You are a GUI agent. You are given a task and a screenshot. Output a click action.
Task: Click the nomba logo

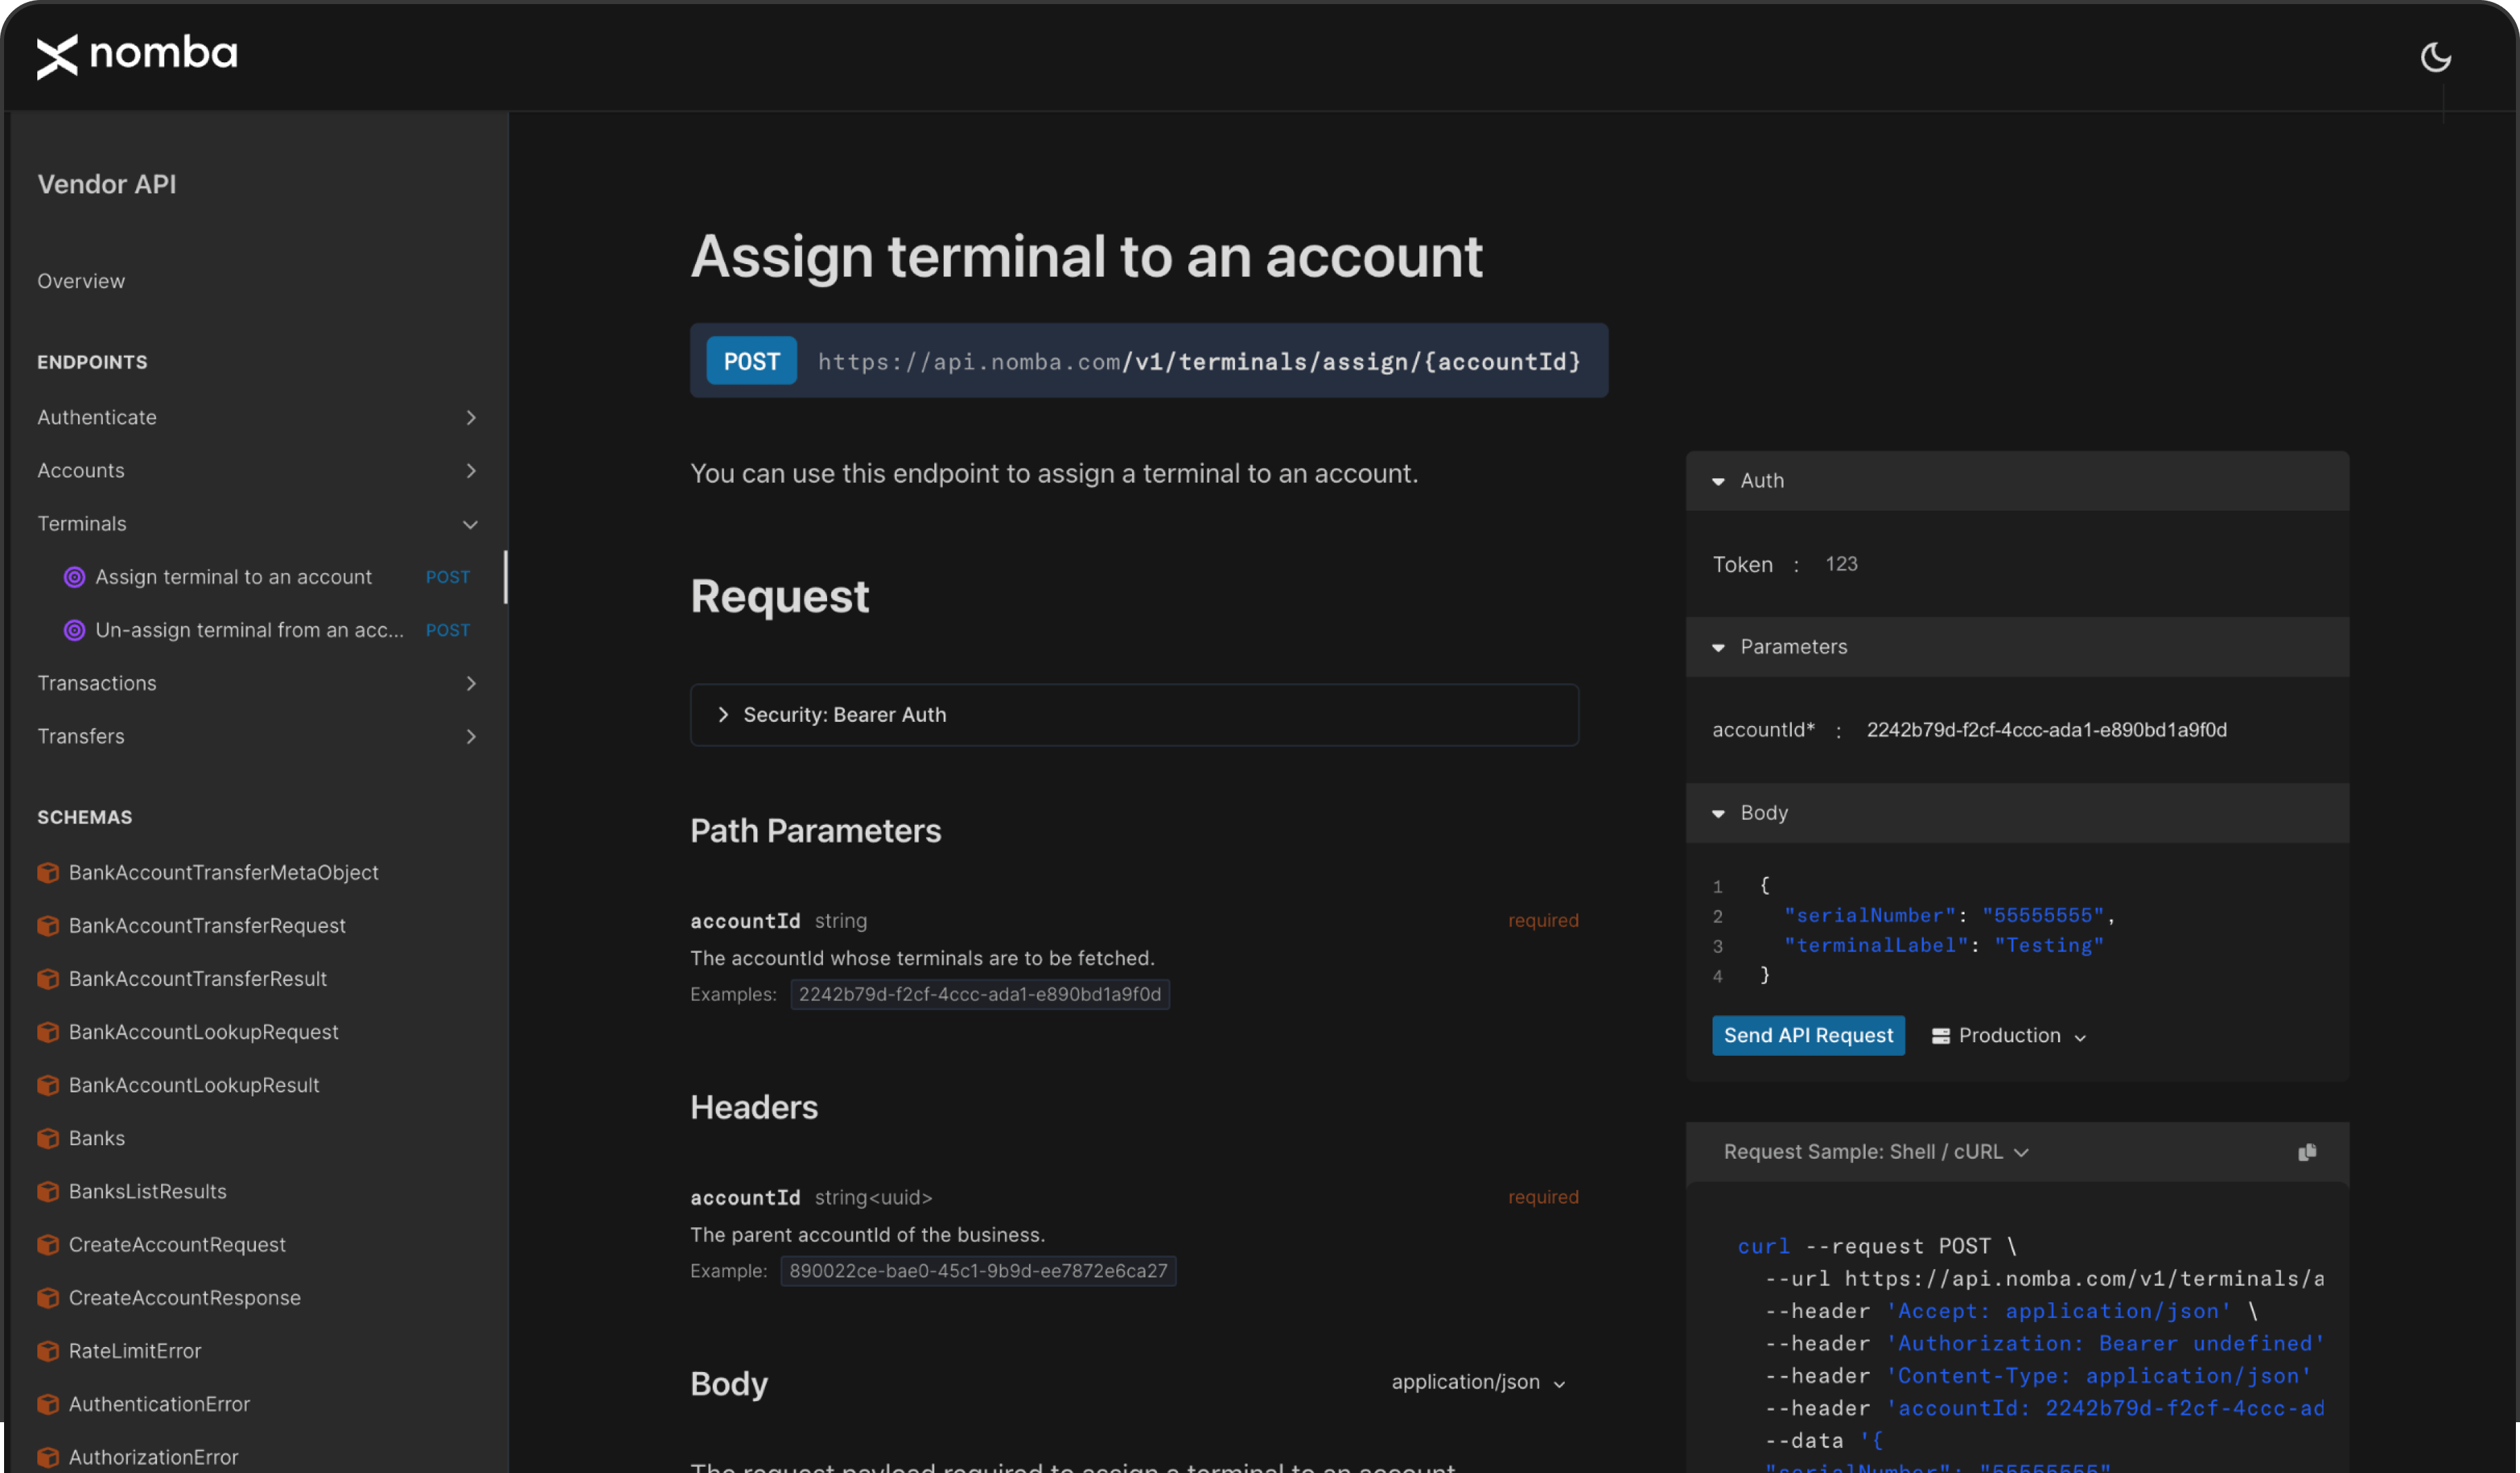pyautogui.click(x=137, y=55)
